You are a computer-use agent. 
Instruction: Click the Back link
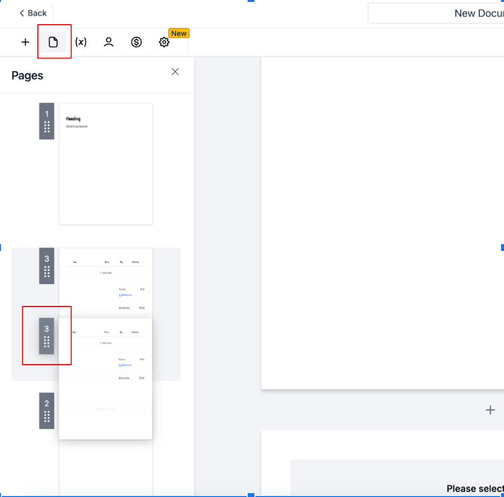(x=33, y=13)
